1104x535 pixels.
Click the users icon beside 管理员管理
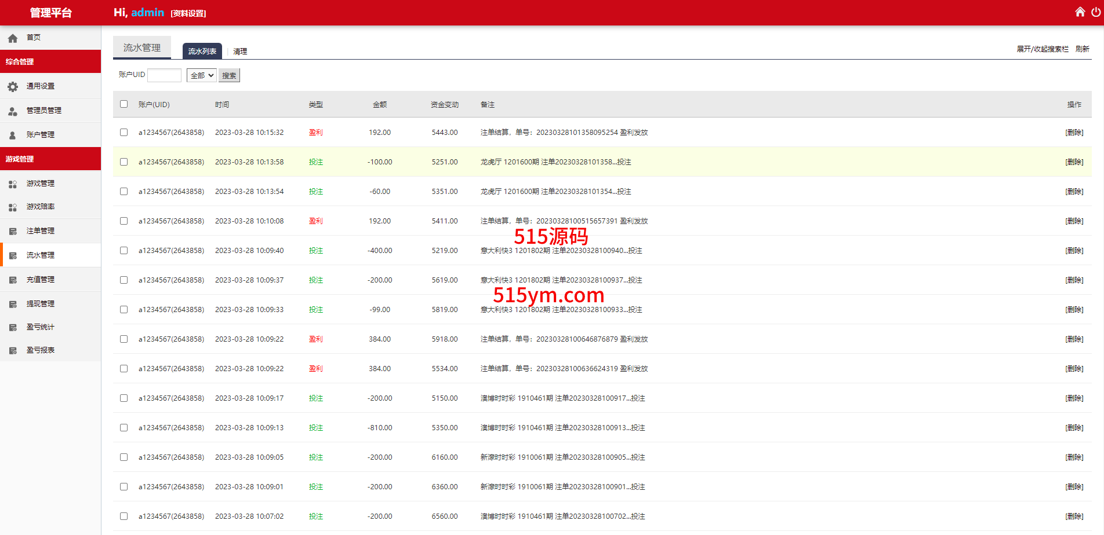point(13,111)
